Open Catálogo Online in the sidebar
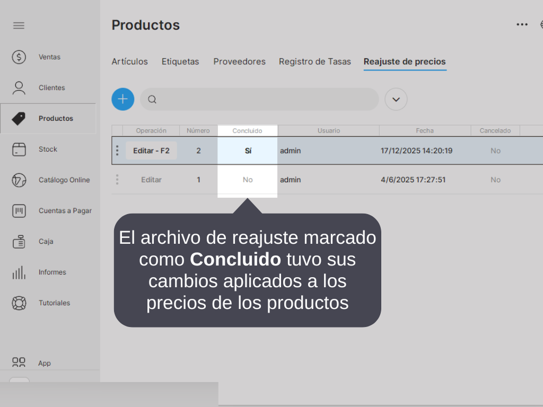This screenshot has width=543, height=407. coord(64,180)
